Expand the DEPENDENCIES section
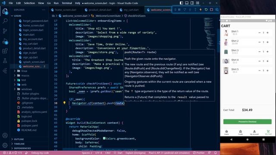This screenshot has width=276, height=155. [22, 148]
